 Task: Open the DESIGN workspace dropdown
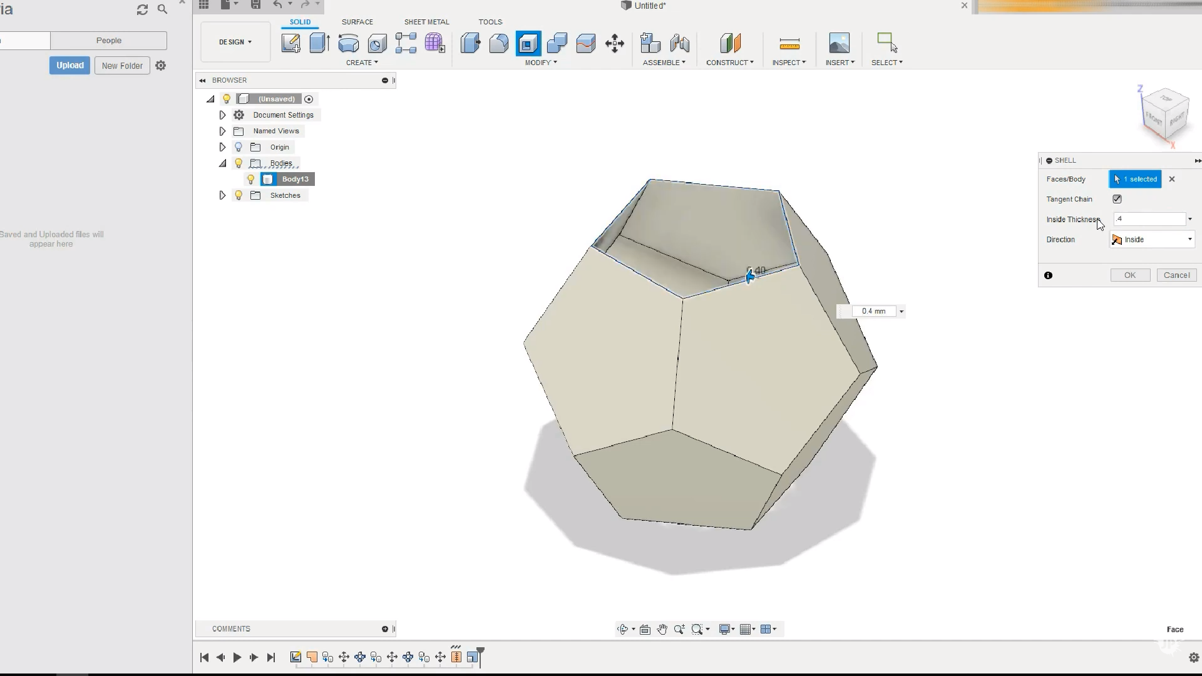tap(235, 42)
